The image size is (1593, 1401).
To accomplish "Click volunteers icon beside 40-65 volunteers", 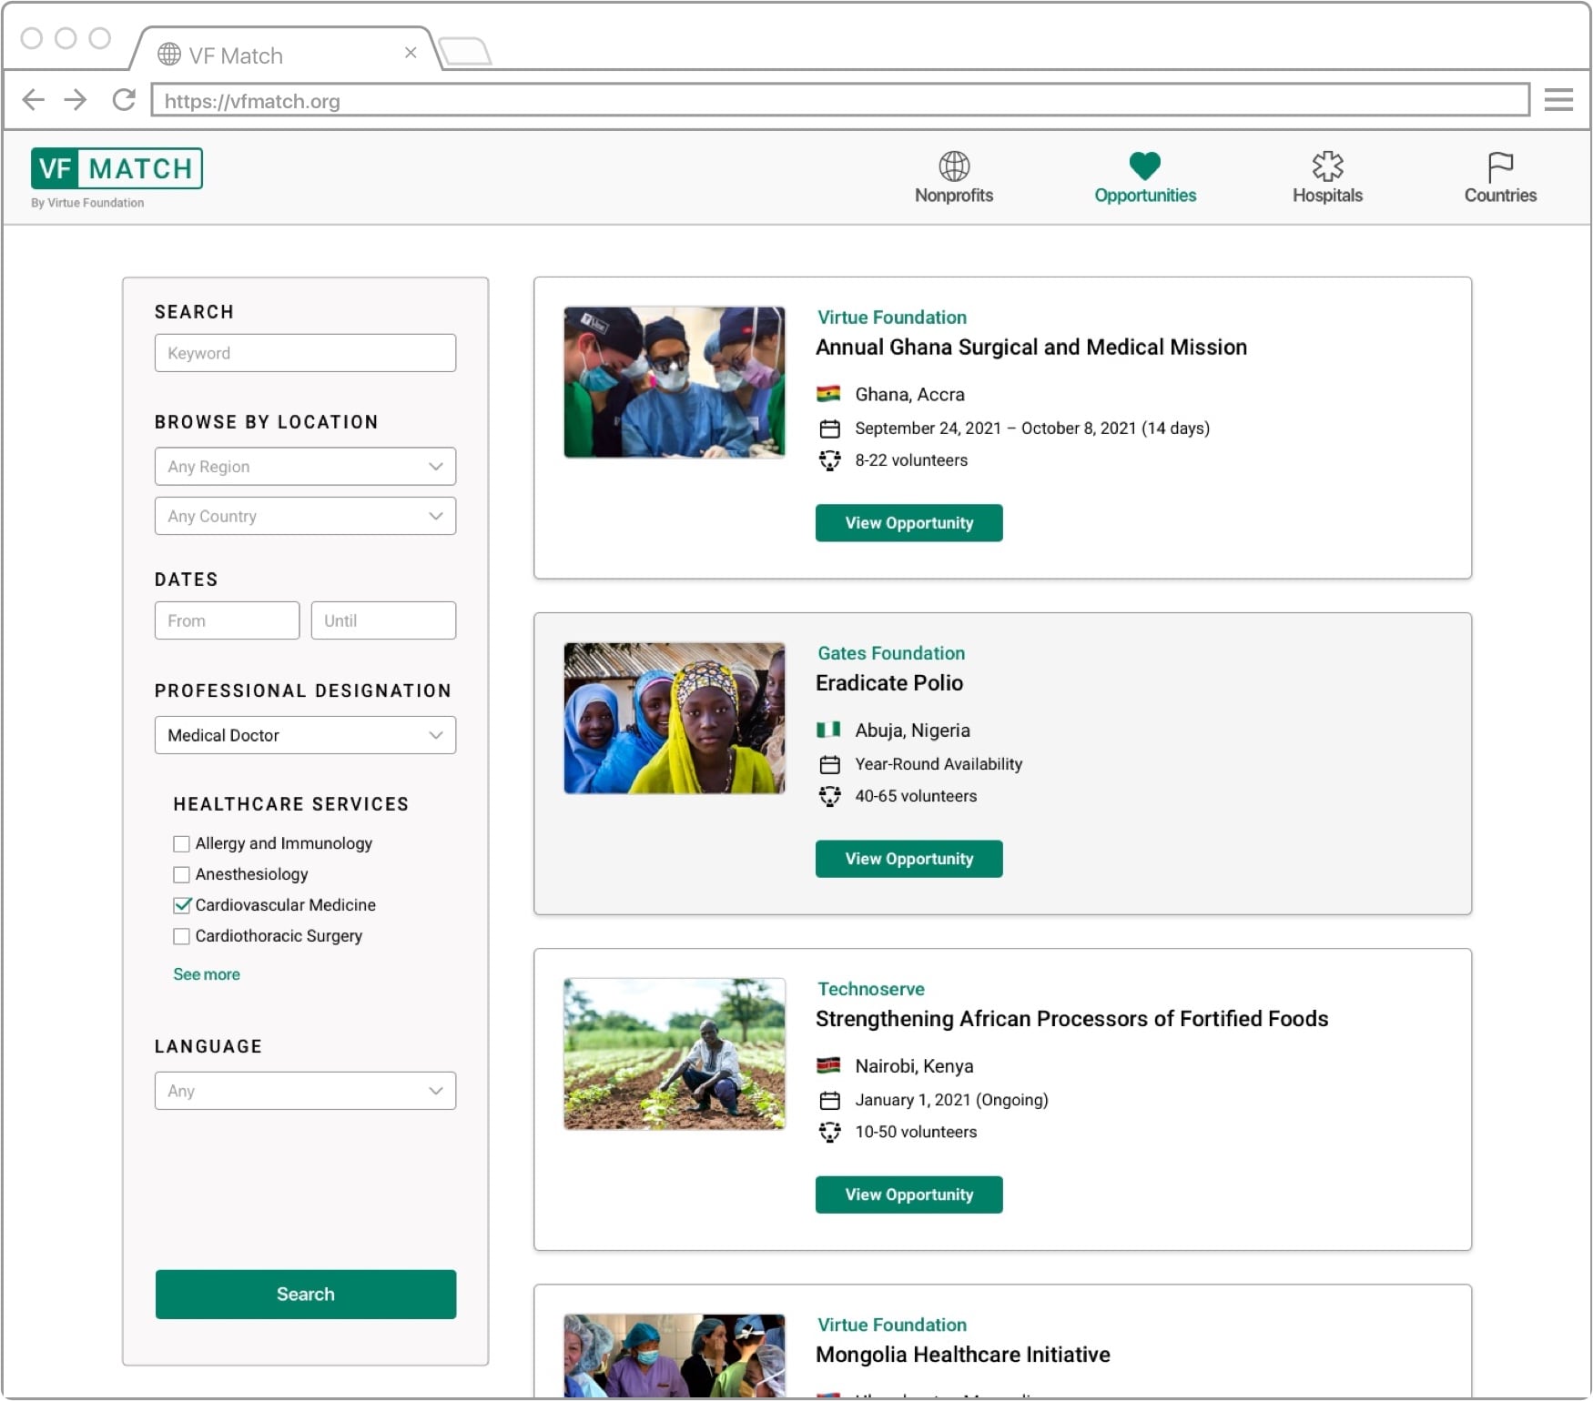I will 829,796.
